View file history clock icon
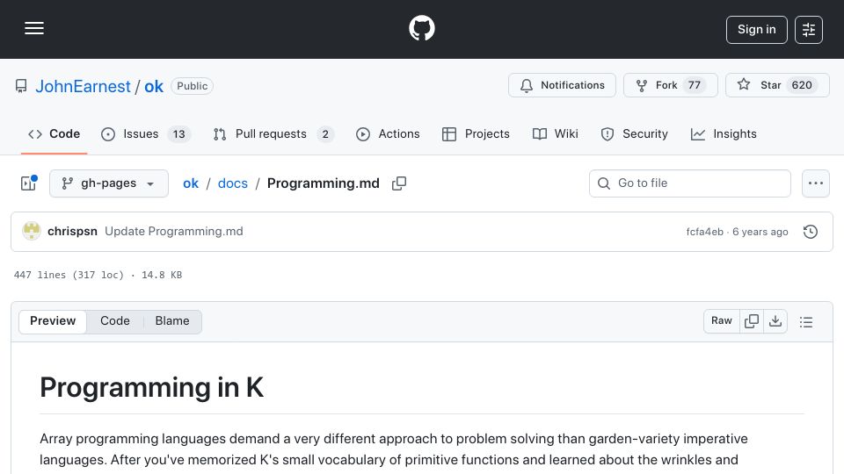Screen dimensions: 844x474 pyautogui.click(x=810, y=232)
